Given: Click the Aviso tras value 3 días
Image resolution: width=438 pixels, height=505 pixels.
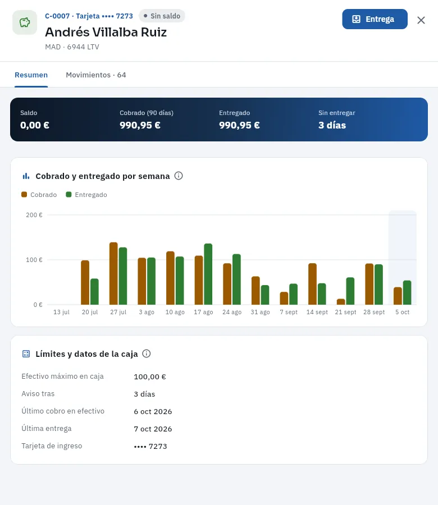Looking at the screenshot, I should coord(144,394).
